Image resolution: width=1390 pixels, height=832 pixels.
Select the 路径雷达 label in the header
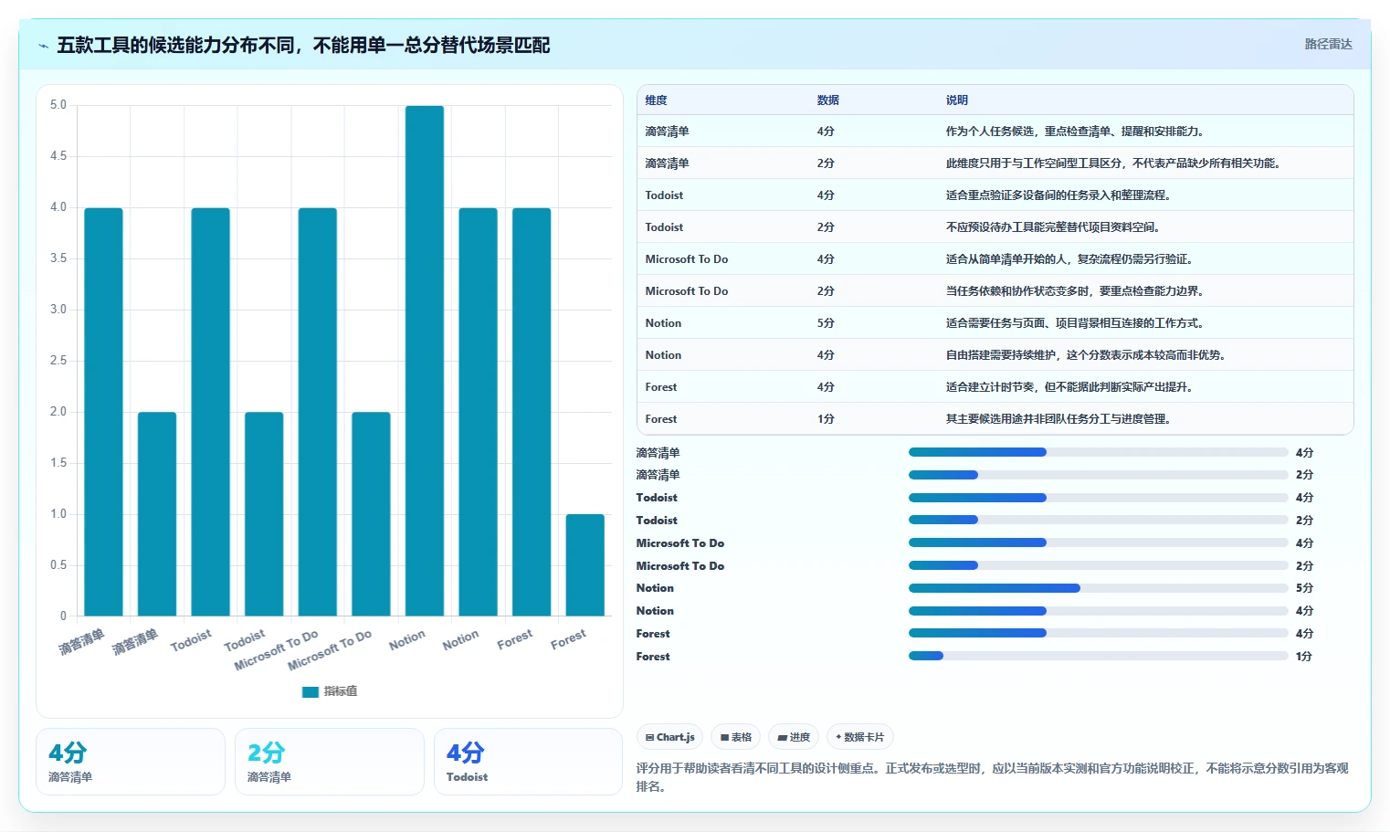click(x=1328, y=44)
